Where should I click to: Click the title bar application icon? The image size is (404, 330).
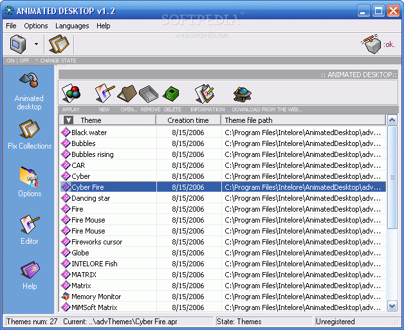[9, 10]
